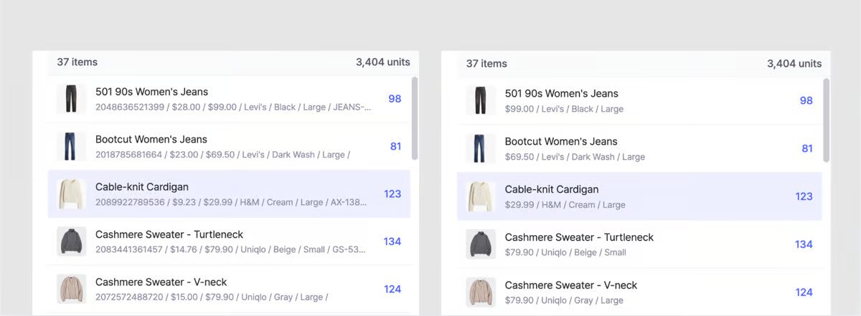Click the Bootcut Women's Jeans thumbnail in right panel

(x=481, y=148)
